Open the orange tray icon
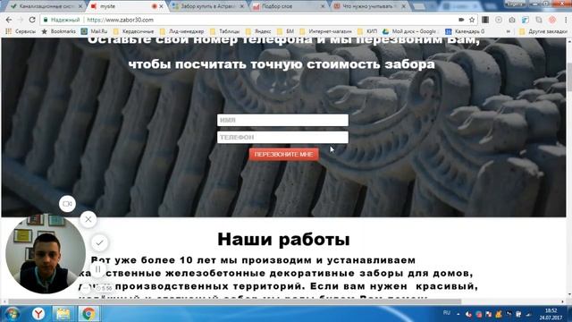This screenshot has width=572, height=322. pos(499,314)
